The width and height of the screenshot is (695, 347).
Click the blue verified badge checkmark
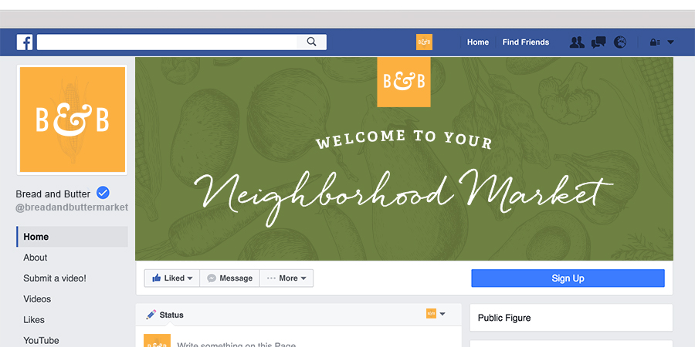tap(103, 193)
